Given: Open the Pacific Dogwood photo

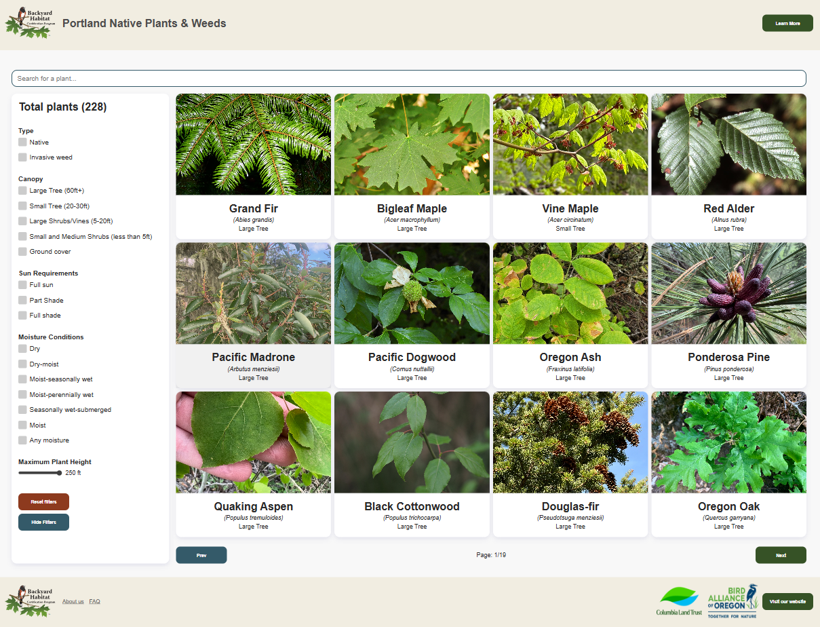Looking at the screenshot, I should point(412,293).
